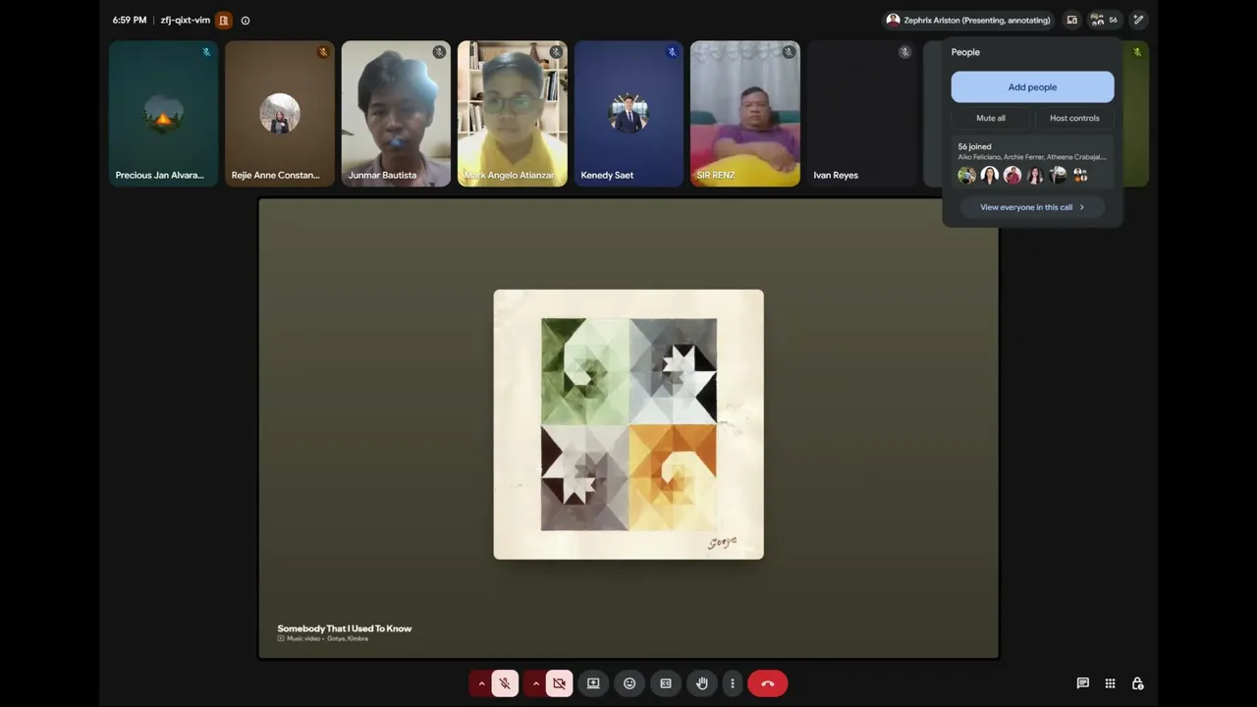The width and height of the screenshot is (1257, 707).
Task: Select Mark Angelo Atianzar's video tile
Action: pos(512,113)
